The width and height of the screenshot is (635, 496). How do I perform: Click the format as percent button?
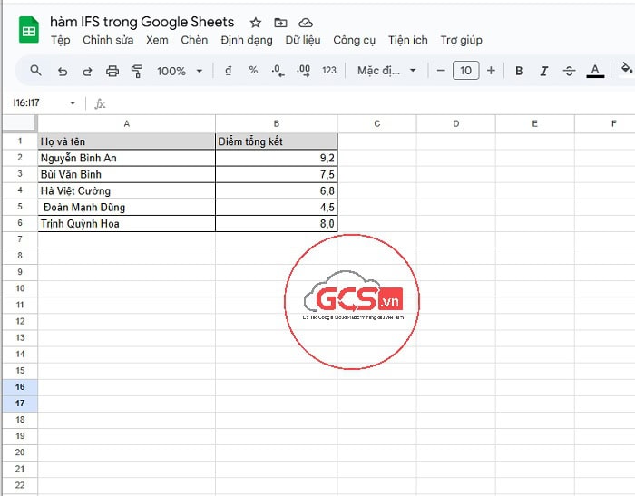(x=253, y=71)
